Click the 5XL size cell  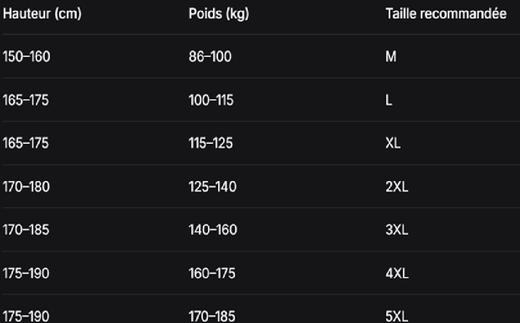pyautogui.click(x=397, y=316)
